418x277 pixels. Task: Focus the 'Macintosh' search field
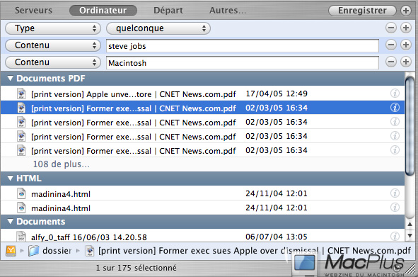pos(243,63)
